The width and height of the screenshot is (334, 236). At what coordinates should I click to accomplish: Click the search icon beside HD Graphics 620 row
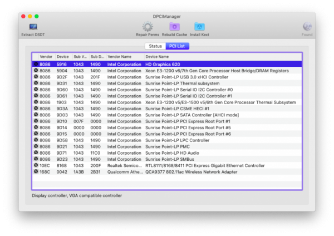(36, 65)
